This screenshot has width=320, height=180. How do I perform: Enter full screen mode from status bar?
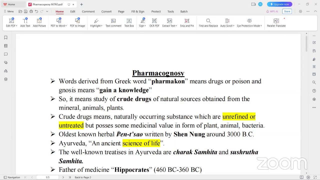tap(315, 177)
